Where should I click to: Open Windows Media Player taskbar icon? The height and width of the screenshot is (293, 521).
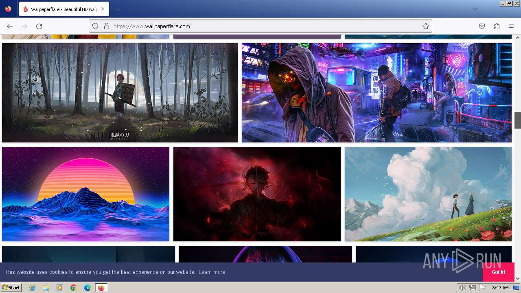(60, 288)
